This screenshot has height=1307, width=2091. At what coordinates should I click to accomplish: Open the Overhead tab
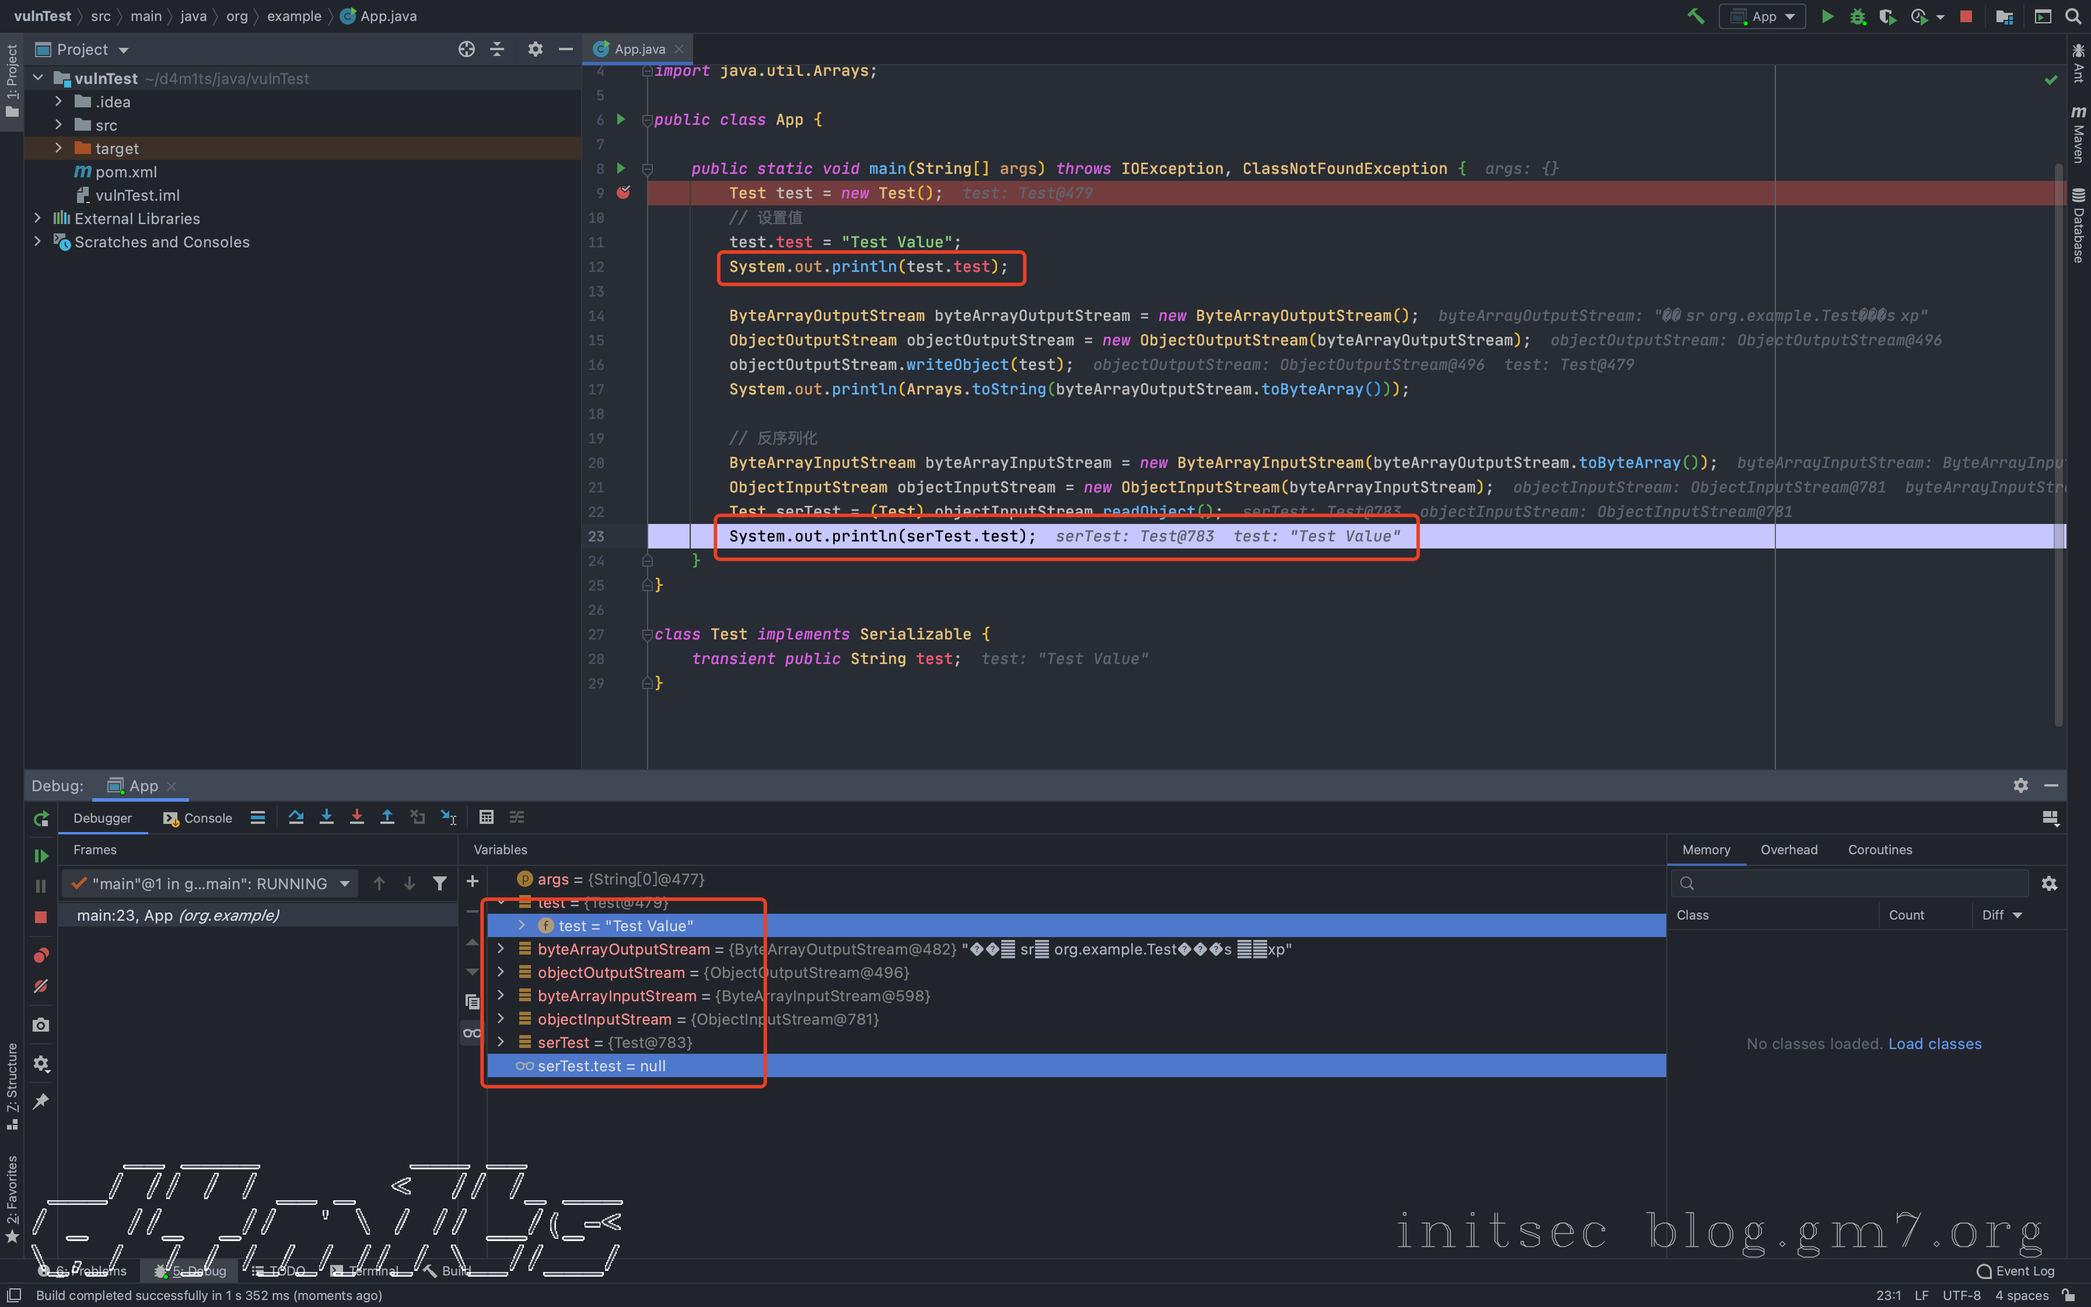(1789, 850)
